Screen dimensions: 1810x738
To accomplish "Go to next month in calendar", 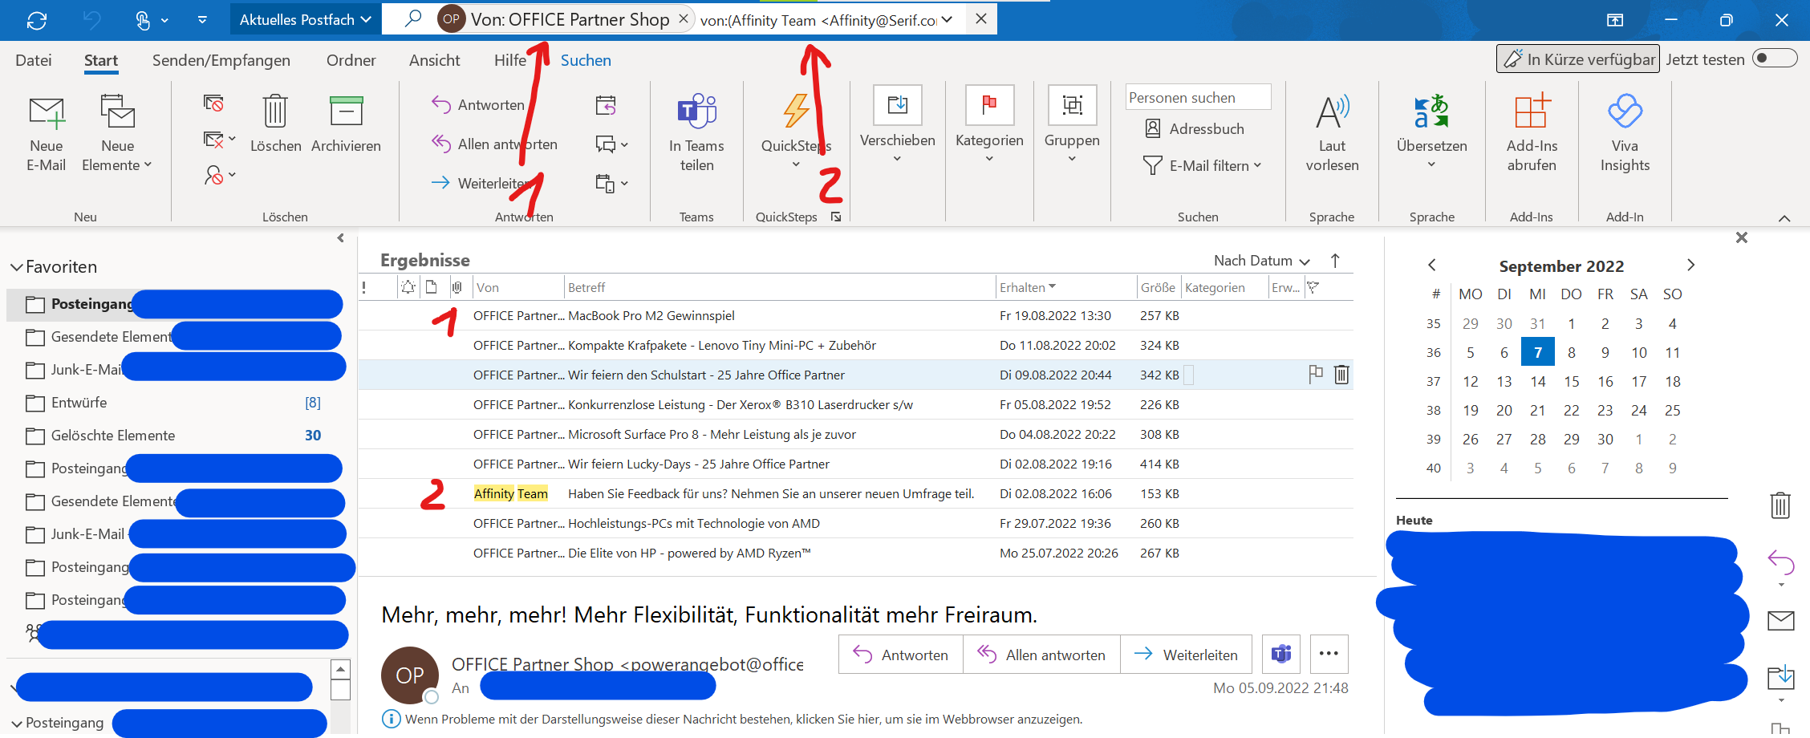I will point(1690,265).
